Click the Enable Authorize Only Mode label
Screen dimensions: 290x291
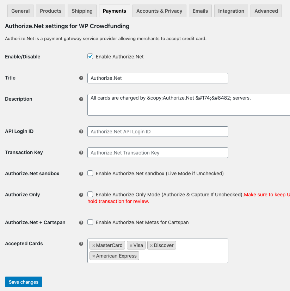point(170,195)
